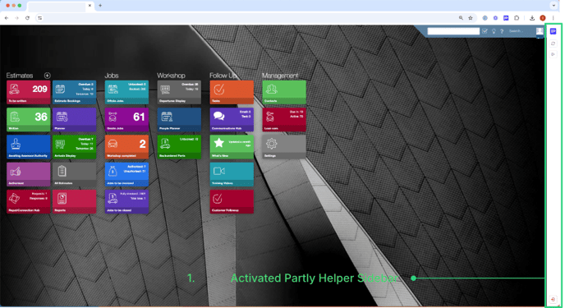This screenshot has height=308, width=565.
Task: Click the question mark help icon
Action: click(502, 31)
